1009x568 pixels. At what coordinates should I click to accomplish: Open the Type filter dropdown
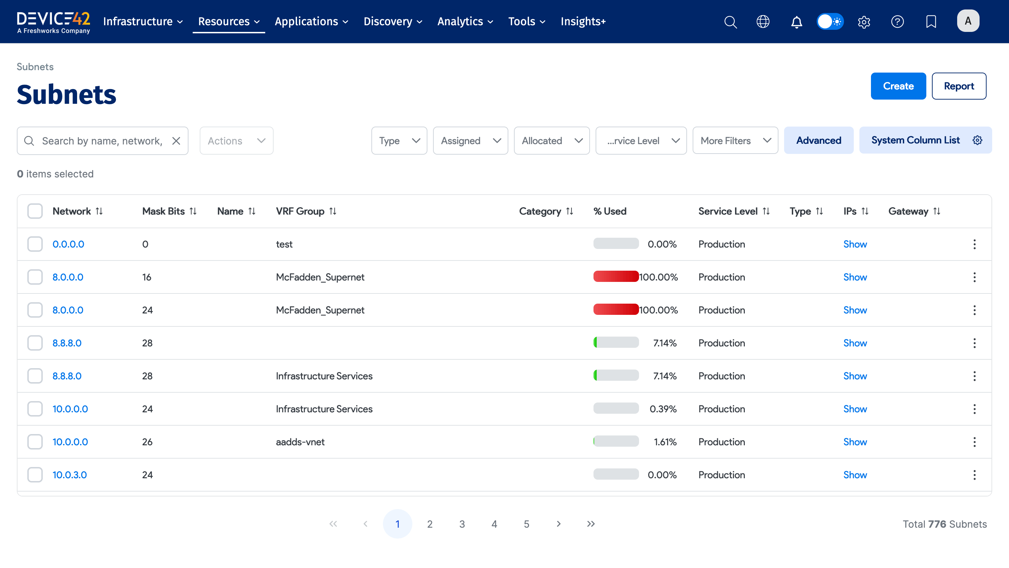coord(399,140)
